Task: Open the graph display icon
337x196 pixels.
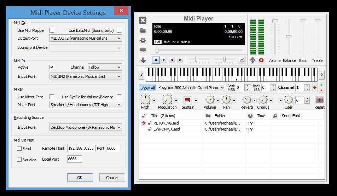Action: pos(242,60)
